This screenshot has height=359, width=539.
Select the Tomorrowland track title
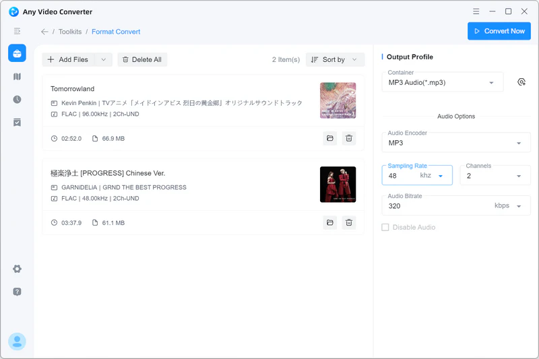tap(73, 89)
